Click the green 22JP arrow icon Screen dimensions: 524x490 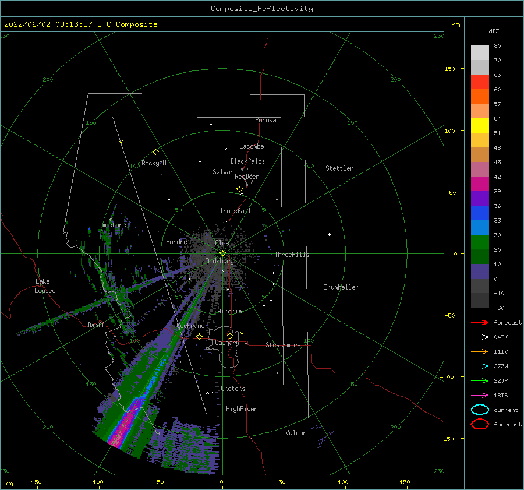480,380
